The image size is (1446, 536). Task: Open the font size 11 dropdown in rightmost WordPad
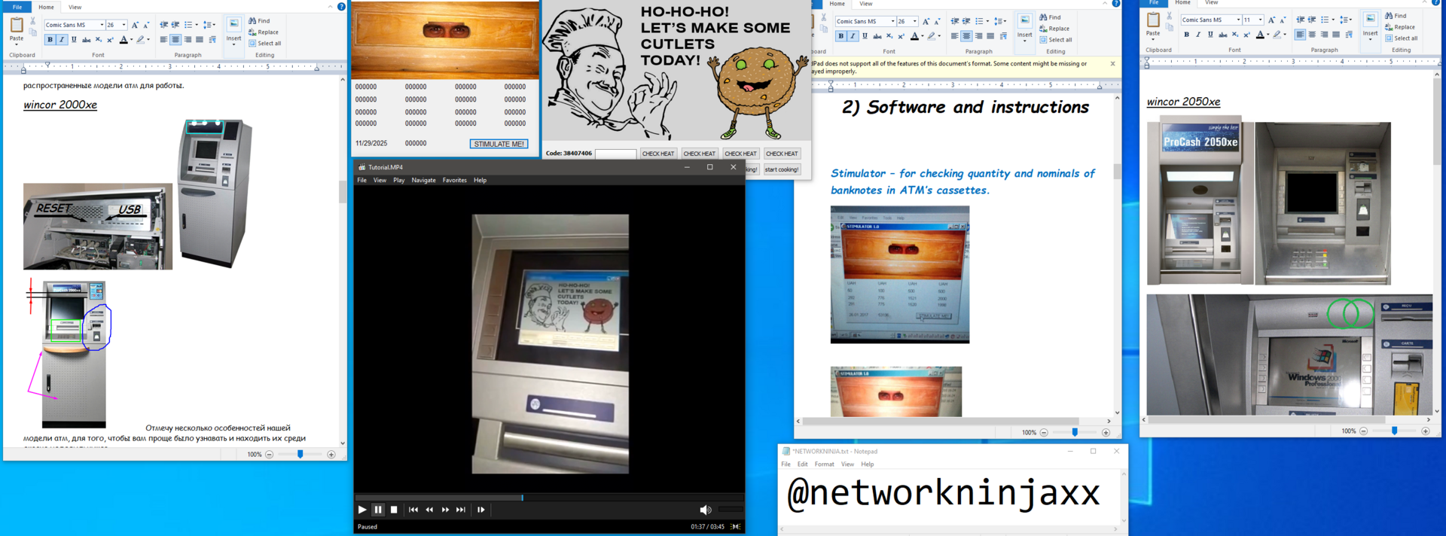1260,20
